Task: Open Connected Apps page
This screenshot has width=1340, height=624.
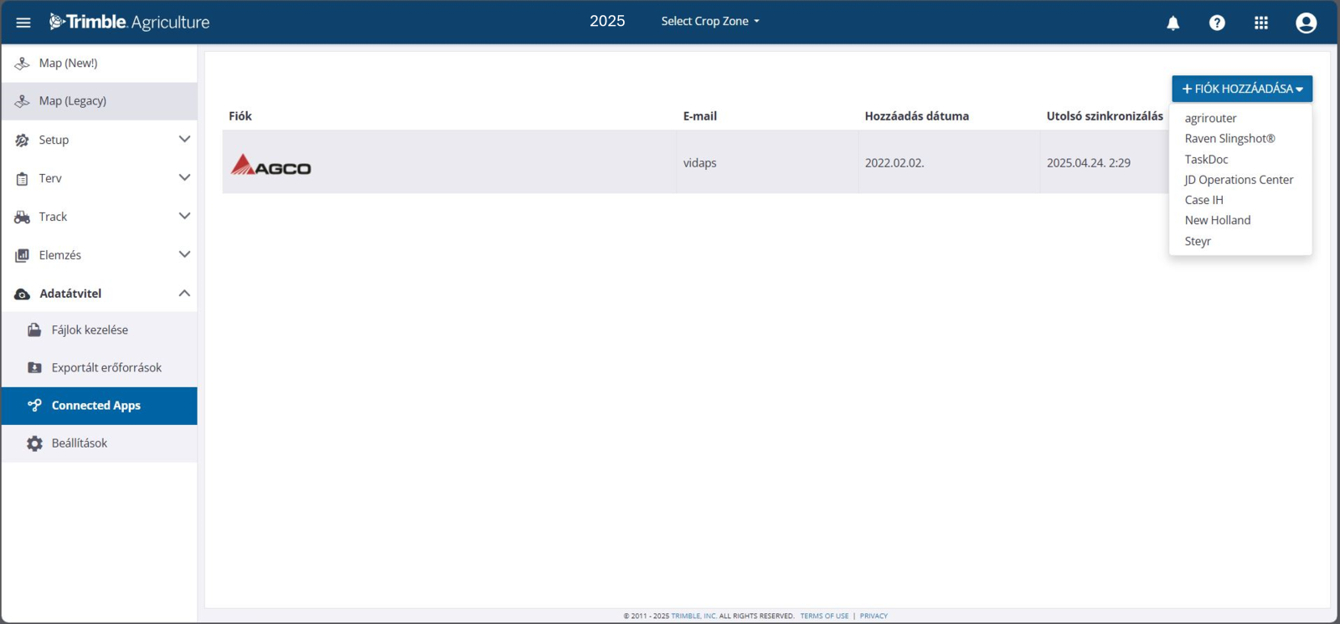Action: coord(100,406)
